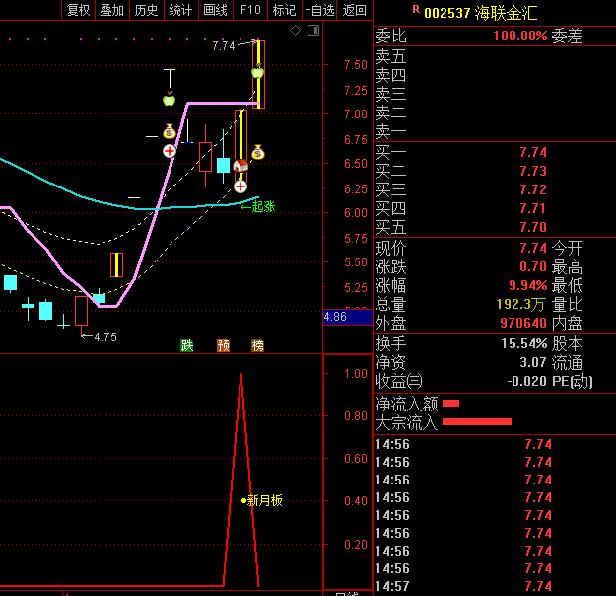Screen dimensions: 616x596
Task: Click the diamond icon above the chart
Action: pyautogui.click(x=295, y=31)
